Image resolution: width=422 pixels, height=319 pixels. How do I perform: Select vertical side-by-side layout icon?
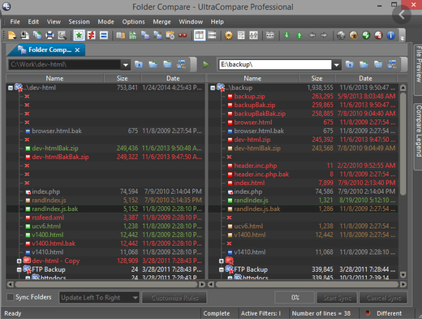tap(200, 35)
